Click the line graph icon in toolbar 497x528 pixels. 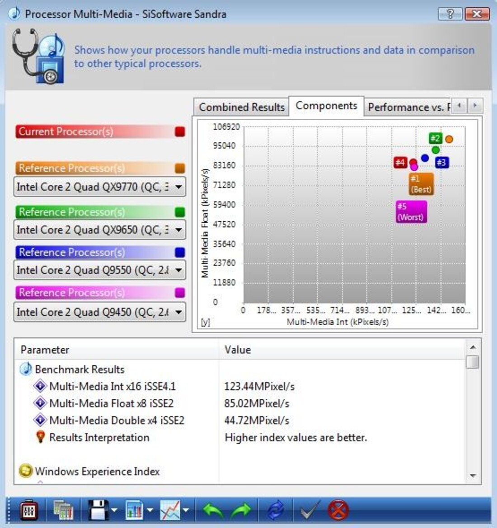(170, 510)
